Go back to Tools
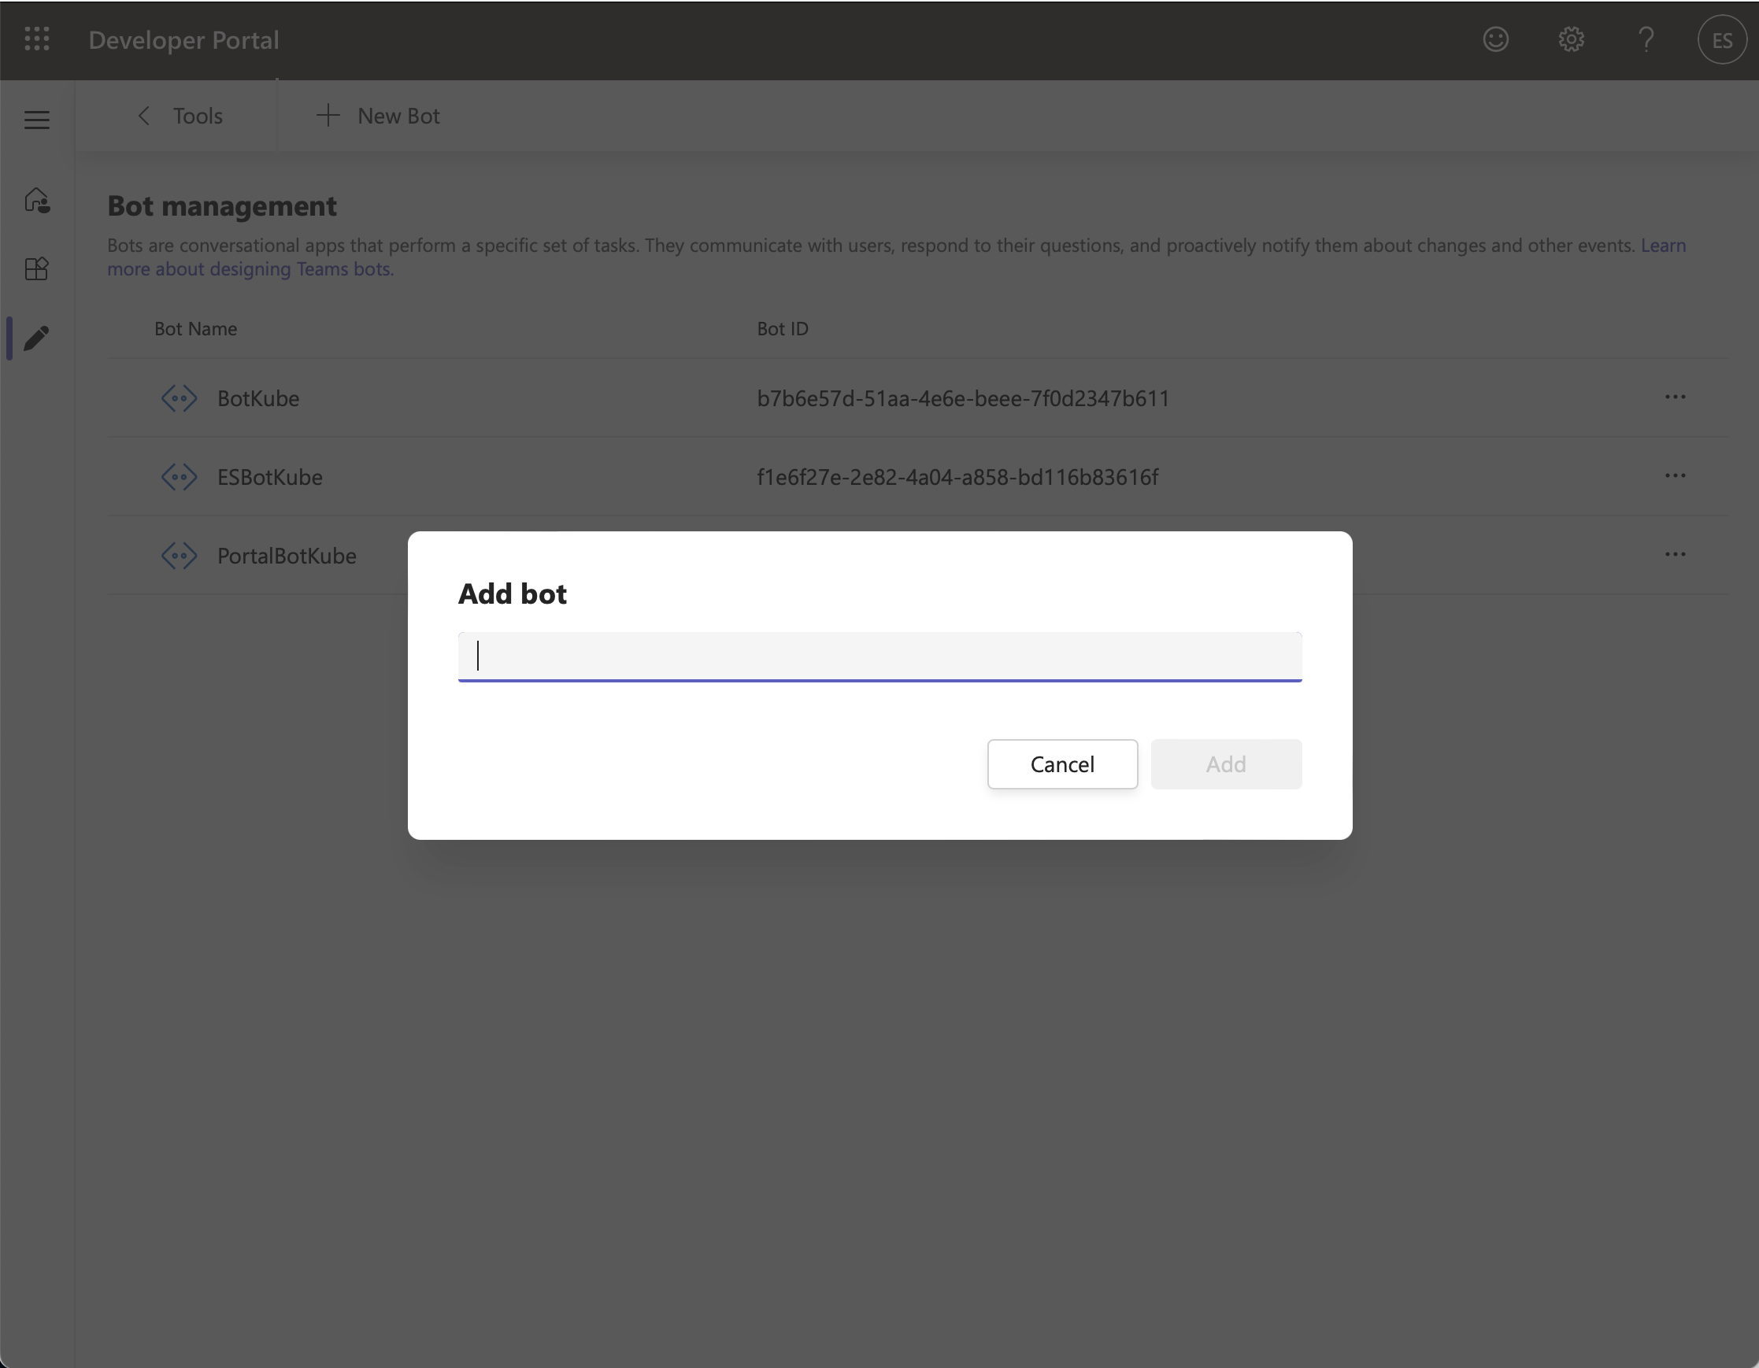 180,116
